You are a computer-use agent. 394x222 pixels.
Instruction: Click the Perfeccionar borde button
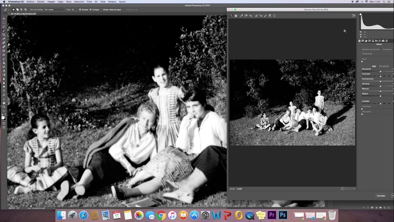[132, 10]
